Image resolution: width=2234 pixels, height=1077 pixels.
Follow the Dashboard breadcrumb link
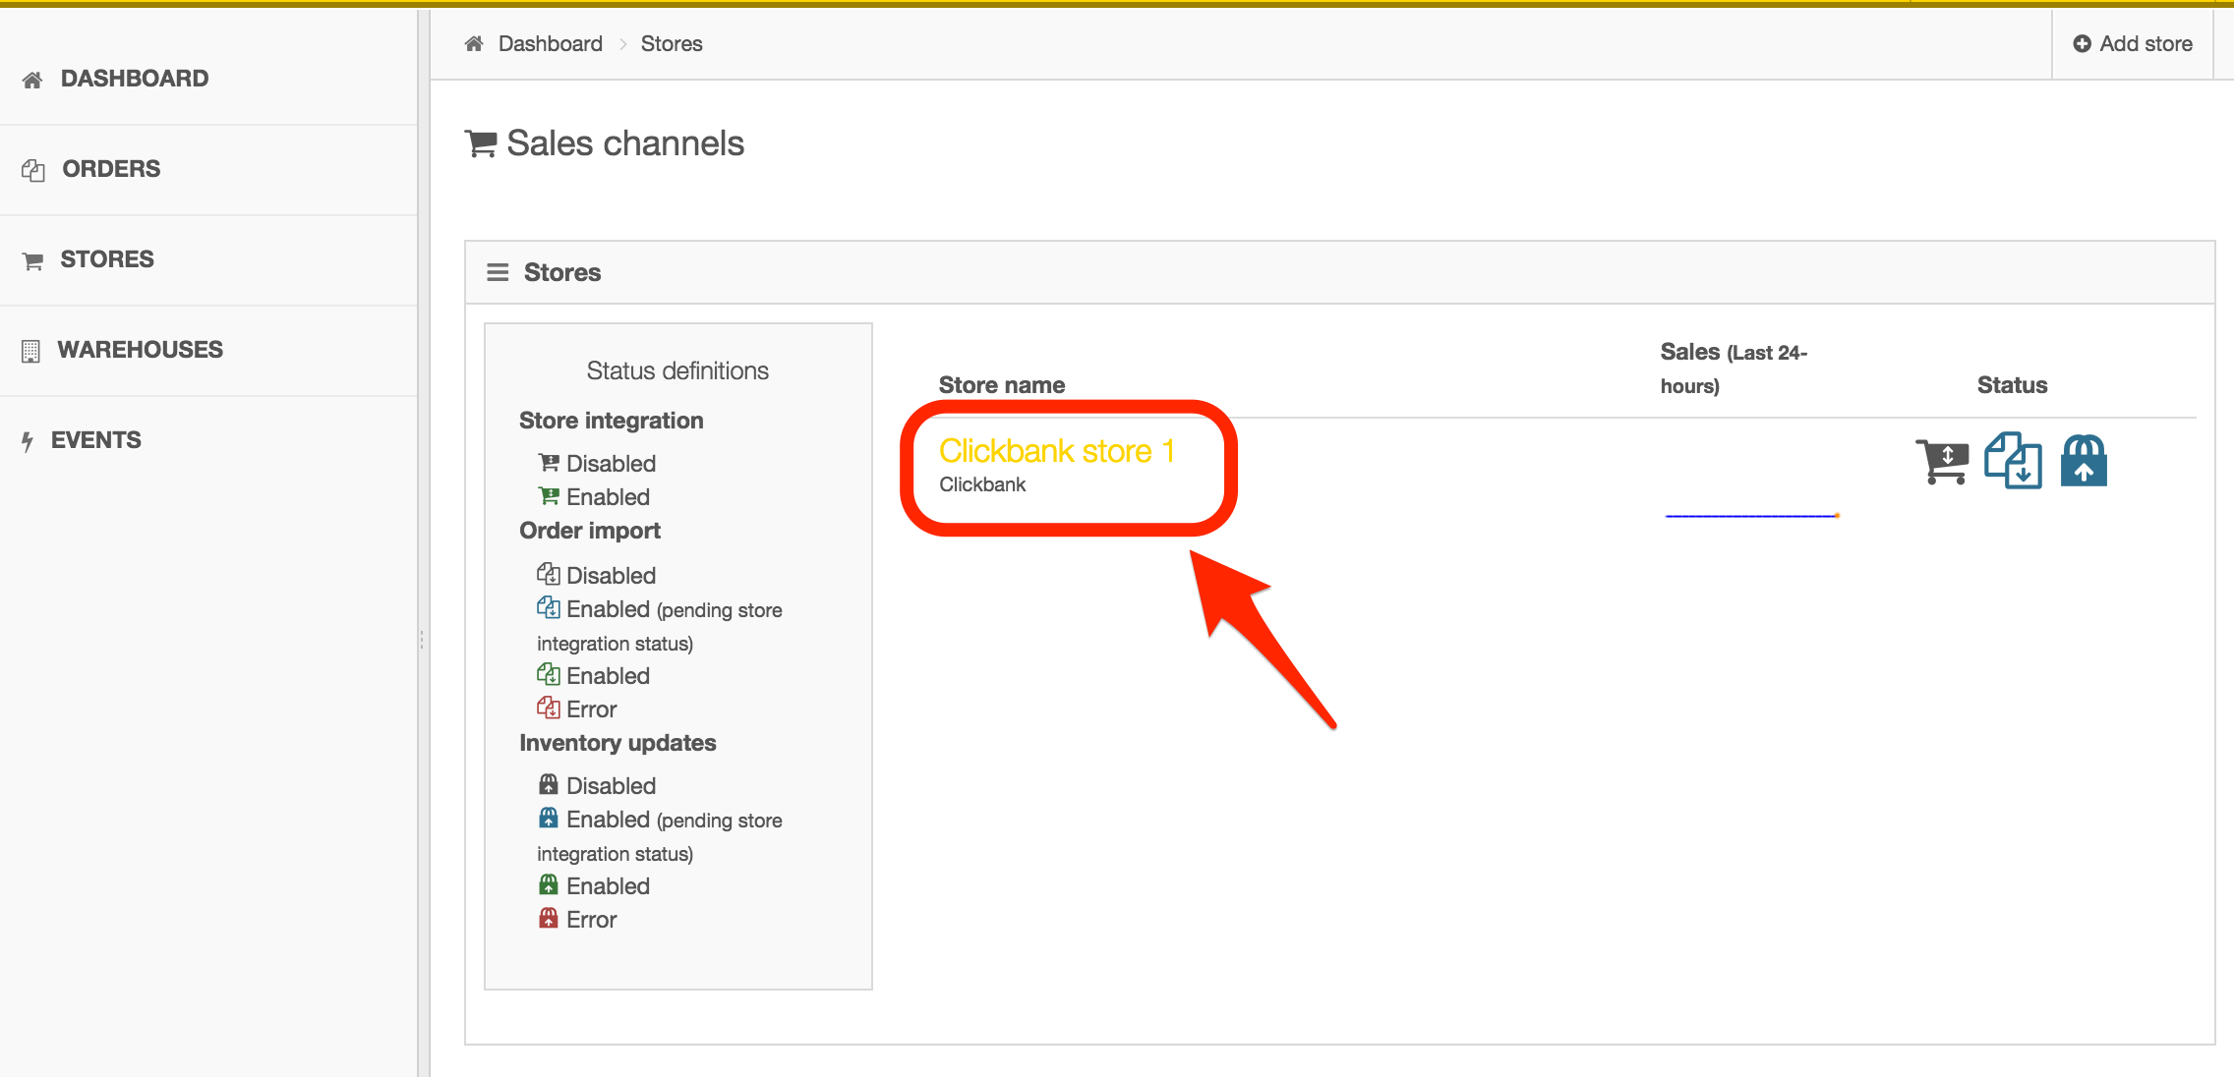click(x=551, y=43)
